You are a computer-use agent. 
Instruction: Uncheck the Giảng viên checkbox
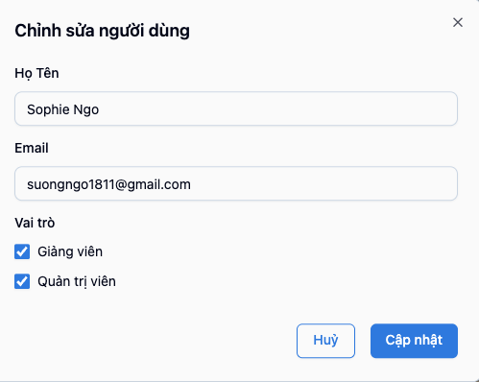tap(22, 251)
